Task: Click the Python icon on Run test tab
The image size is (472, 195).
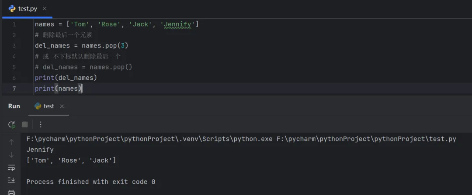Action: click(x=38, y=106)
